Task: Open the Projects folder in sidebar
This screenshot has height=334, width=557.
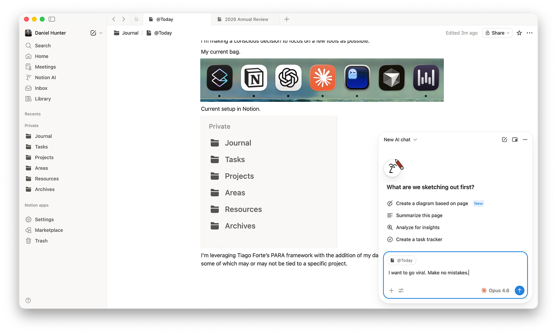Action: (63, 158)
